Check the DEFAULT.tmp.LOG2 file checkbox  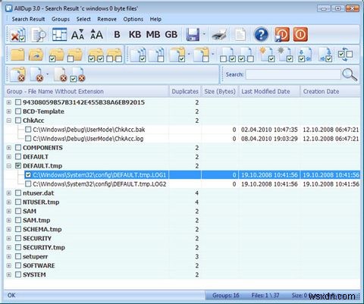point(28,184)
